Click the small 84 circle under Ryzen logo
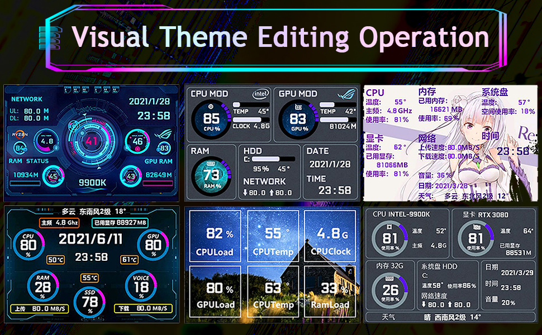 click(x=20, y=148)
